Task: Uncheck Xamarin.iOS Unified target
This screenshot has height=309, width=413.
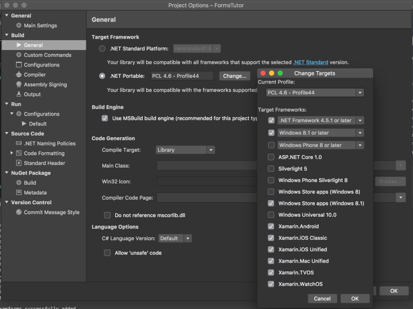Action: coord(271,249)
